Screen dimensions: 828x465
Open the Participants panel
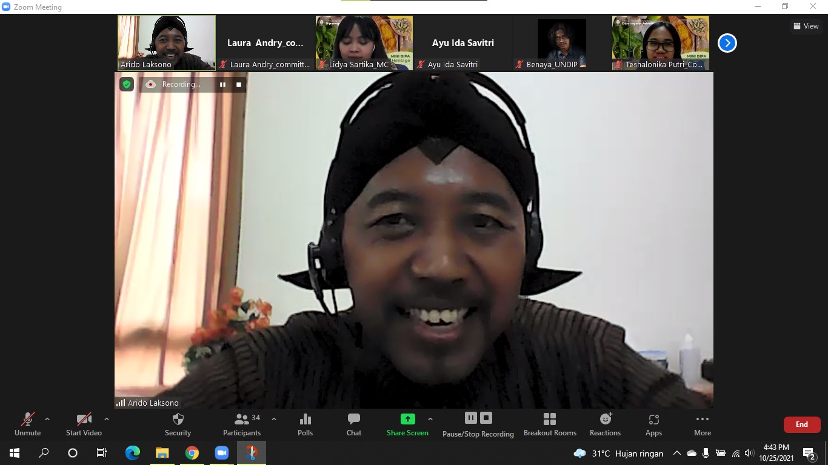[x=242, y=424]
